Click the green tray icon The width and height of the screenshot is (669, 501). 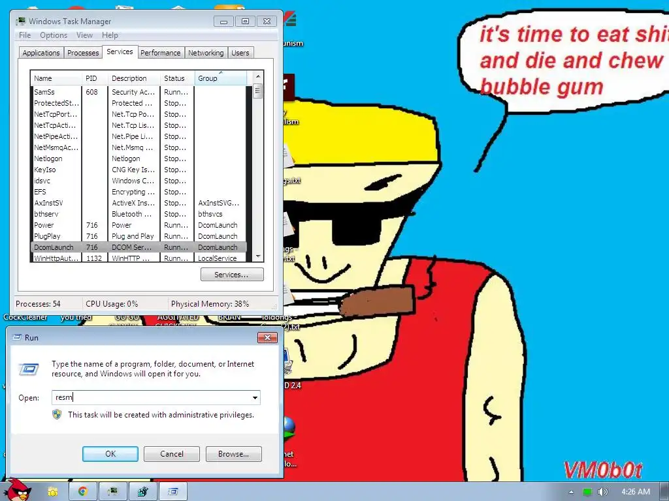(587, 492)
